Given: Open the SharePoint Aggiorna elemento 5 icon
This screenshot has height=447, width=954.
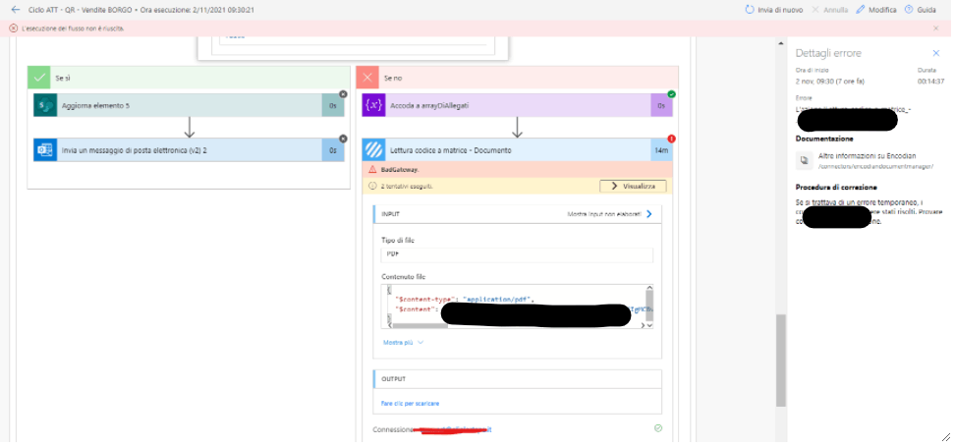Looking at the screenshot, I should click(45, 105).
